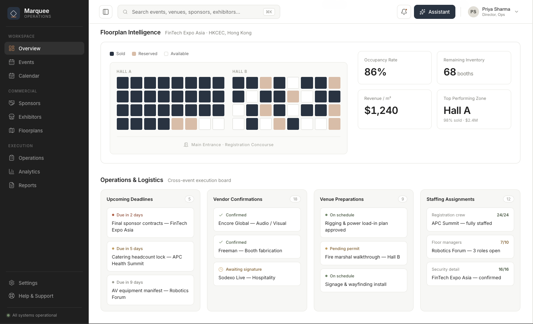
Task: Click the Analytics chart icon
Action: [x=12, y=172]
